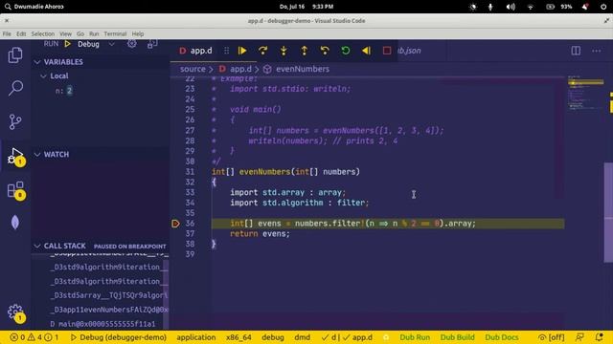
Task: Toggle the eye [off] status item
Action: 551,337
